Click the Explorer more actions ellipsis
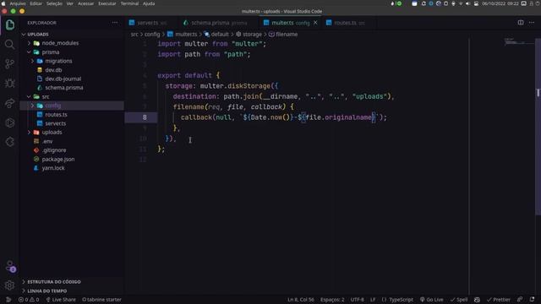The image size is (541, 304). click(115, 23)
